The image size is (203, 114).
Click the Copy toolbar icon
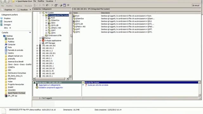[44, 5]
